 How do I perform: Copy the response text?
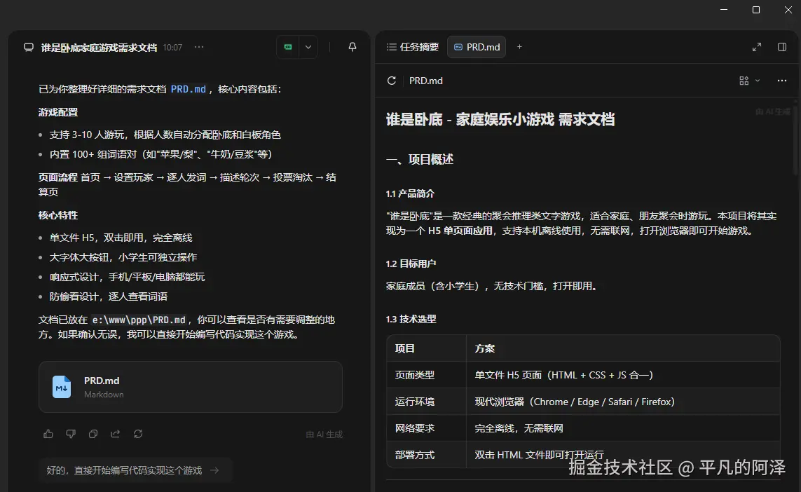(x=93, y=434)
